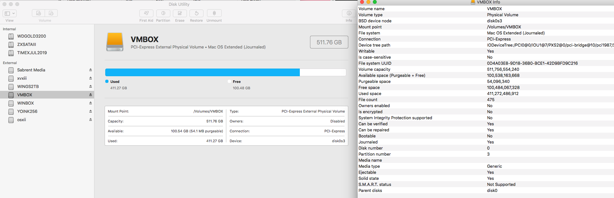This screenshot has height=198, width=614.
Task: Click the Disk Utility window title
Action: click(x=179, y=4)
